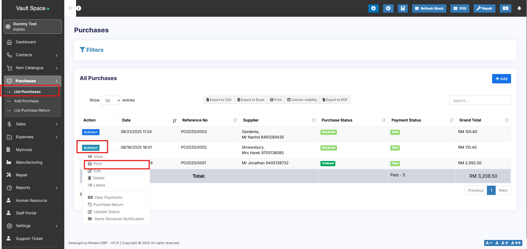Click the download arrow circle icon
Viewport: 527px width, 249px height.
[373, 8]
